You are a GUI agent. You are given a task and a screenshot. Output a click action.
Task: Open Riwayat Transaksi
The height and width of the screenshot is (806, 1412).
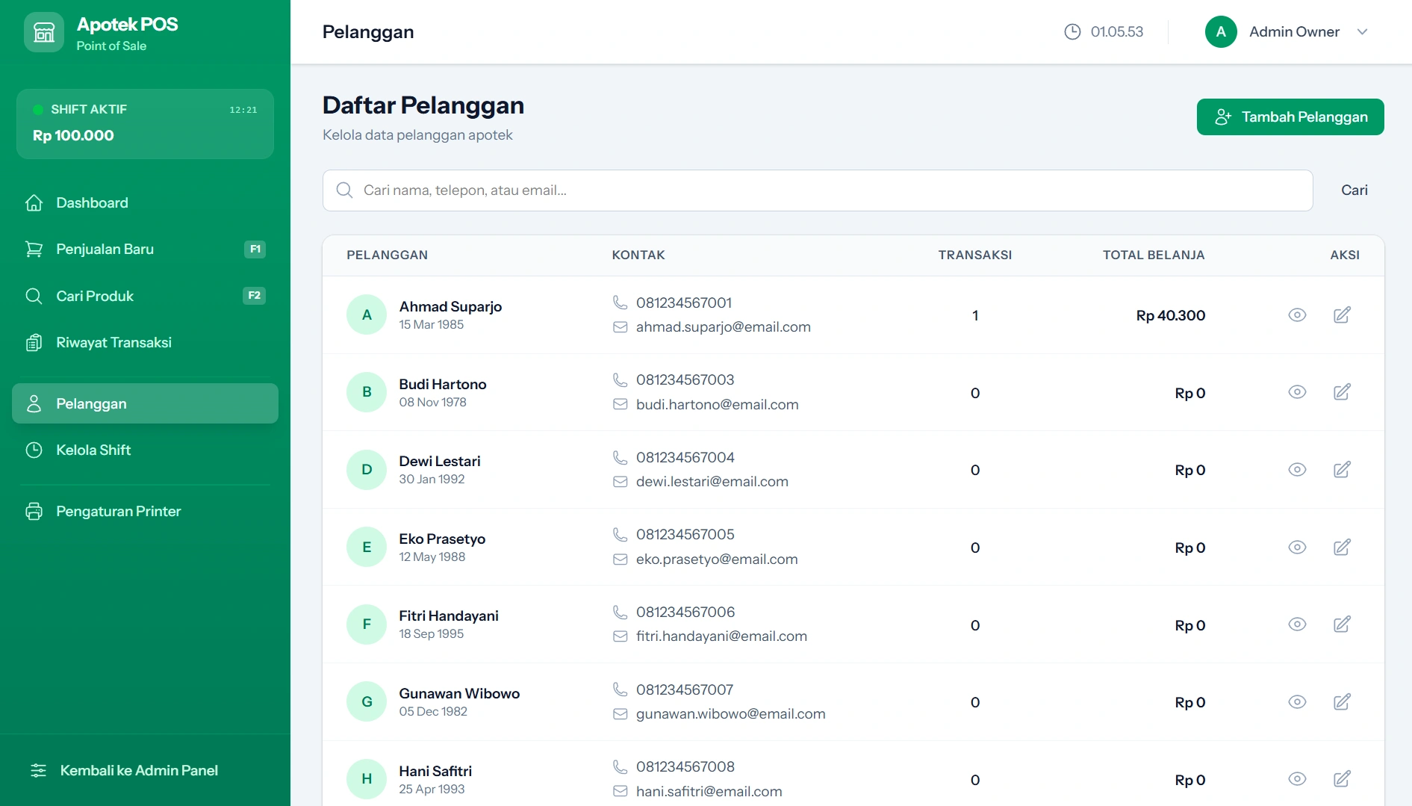pyautogui.click(x=145, y=343)
